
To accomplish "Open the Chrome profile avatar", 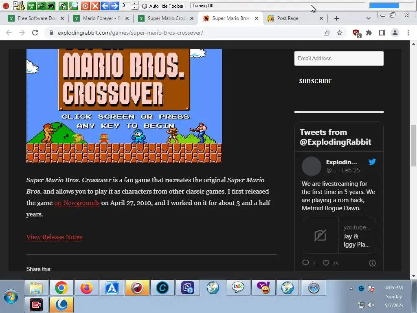I will tap(395, 33).
